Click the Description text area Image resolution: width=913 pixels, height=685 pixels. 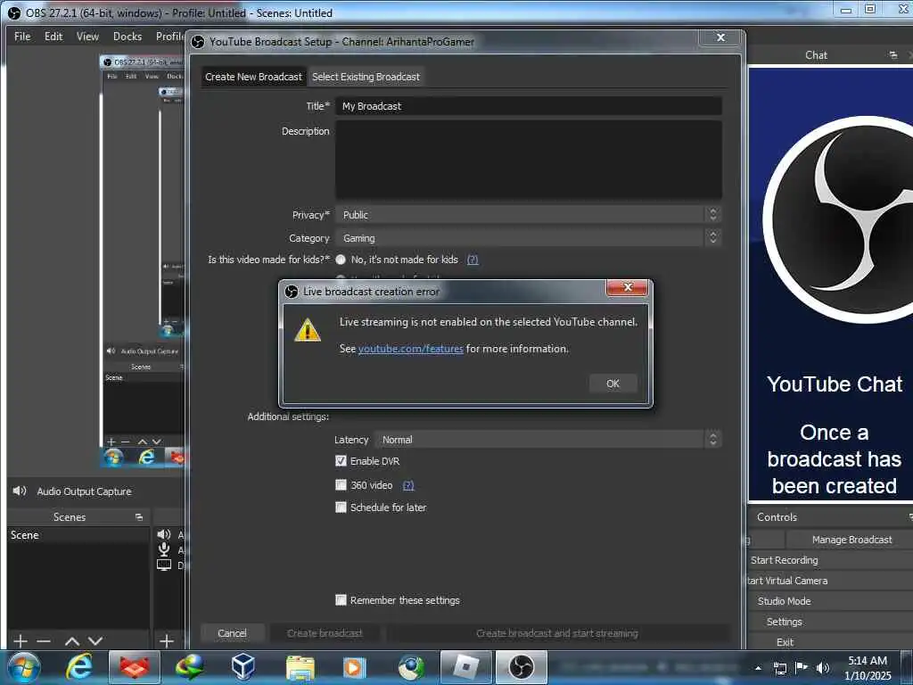point(529,160)
